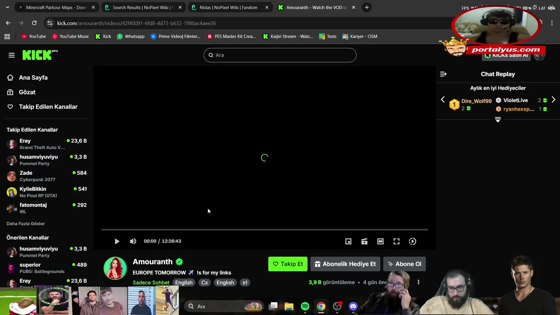Open superior's PUBG channel
Image resolution: width=560 pixels, height=315 pixels.
pos(46,268)
